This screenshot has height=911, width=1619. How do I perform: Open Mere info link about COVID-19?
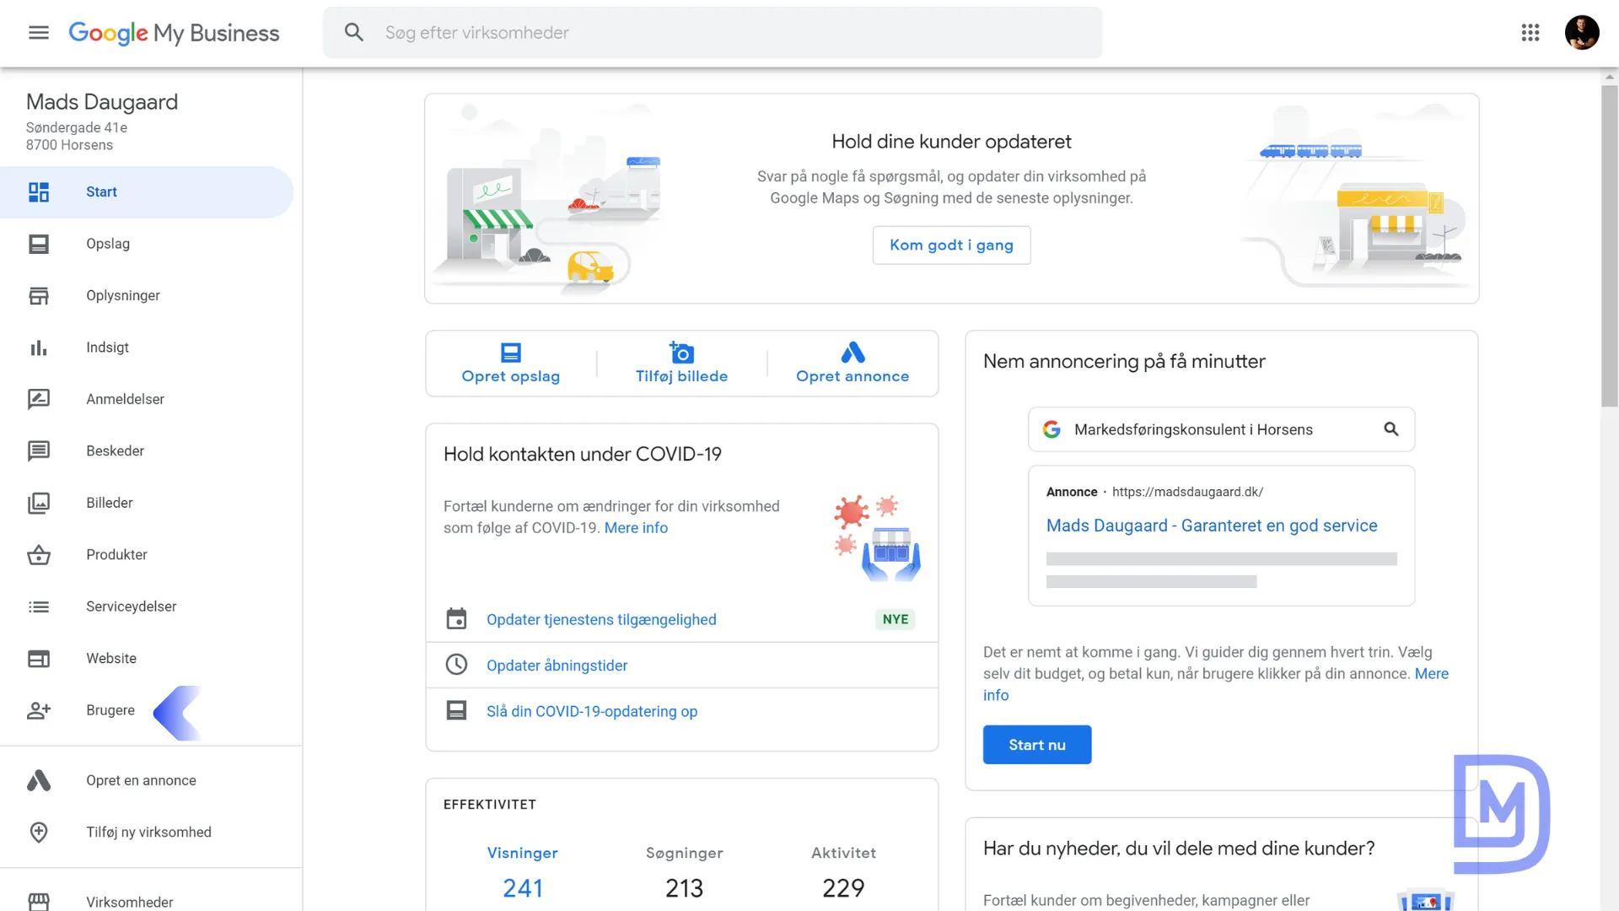[x=636, y=528]
